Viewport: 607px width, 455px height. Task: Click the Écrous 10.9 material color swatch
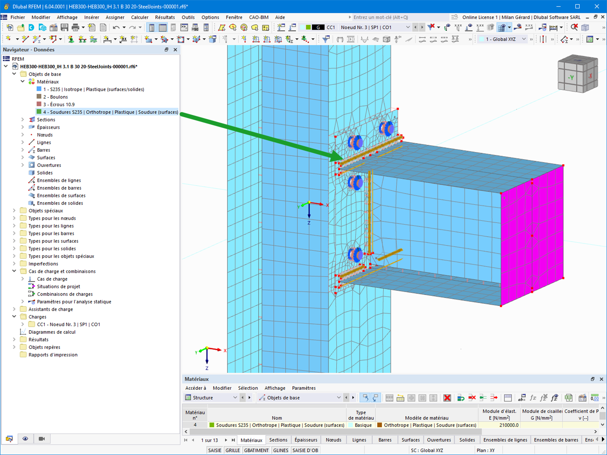(39, 104)
